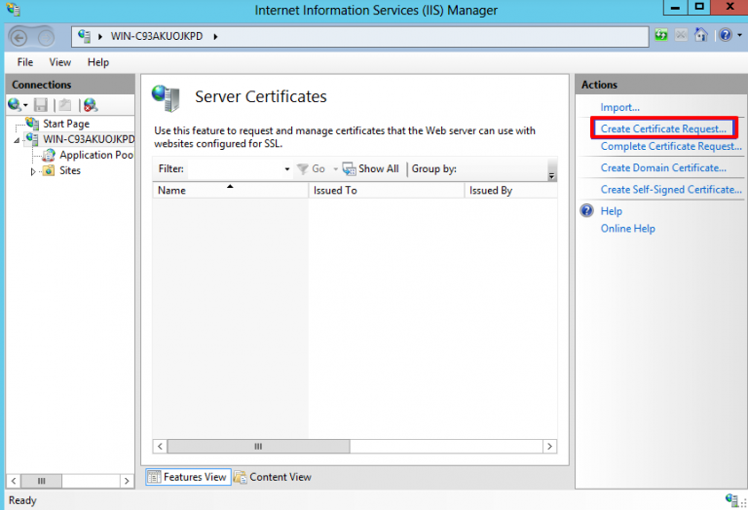748x510 pixels.
Task: Click the blue Help question icon top right
Action: tap(726, 35)
